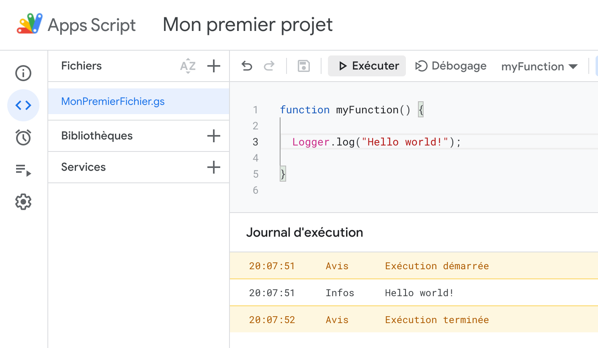Image resolution: width=598 pixels, height=348 pixels.
Task: Click line number 3 in gutter
Action: (256, 142)
